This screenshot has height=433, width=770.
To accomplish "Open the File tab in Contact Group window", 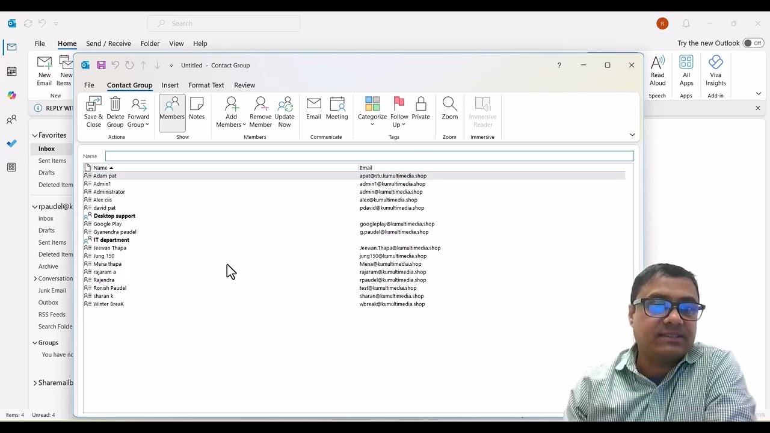I will (x=89, y=85).
